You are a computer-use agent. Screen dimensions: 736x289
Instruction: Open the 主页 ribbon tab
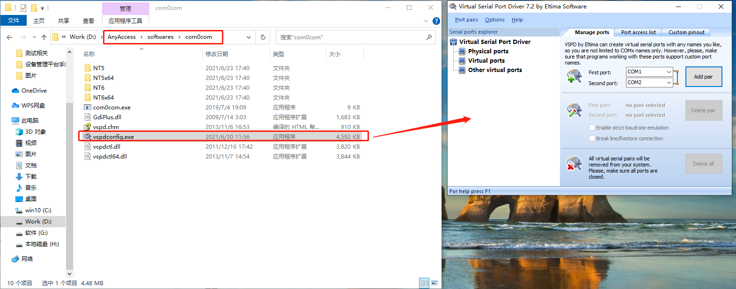39,21
